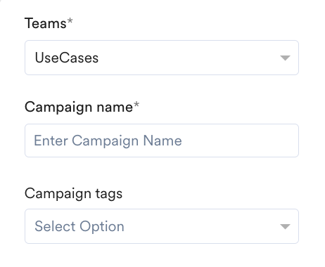
Task: Open the Teams dropdown
Action: click(162, 58)
